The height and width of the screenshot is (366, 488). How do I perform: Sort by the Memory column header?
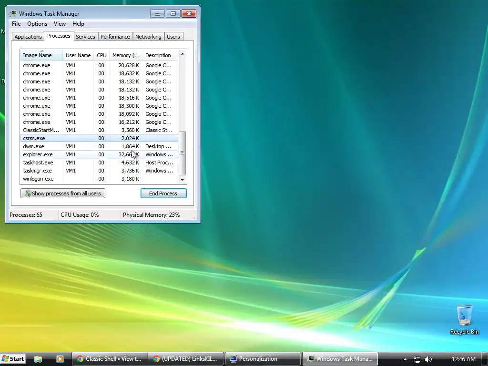click(x=126, y=55)
